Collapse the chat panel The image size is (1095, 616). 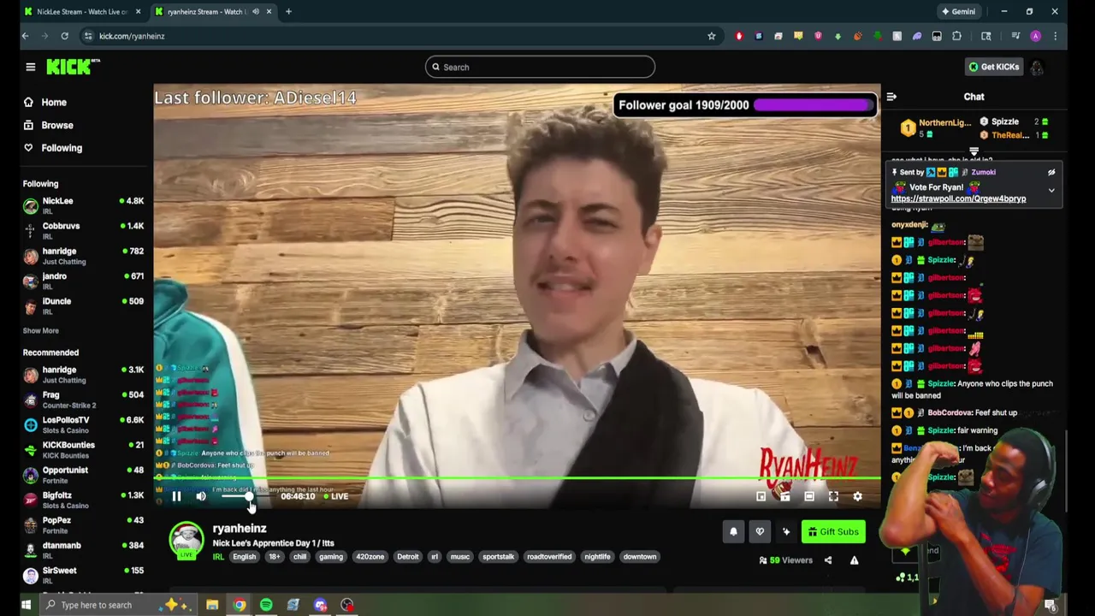click(x=891, y=97)
